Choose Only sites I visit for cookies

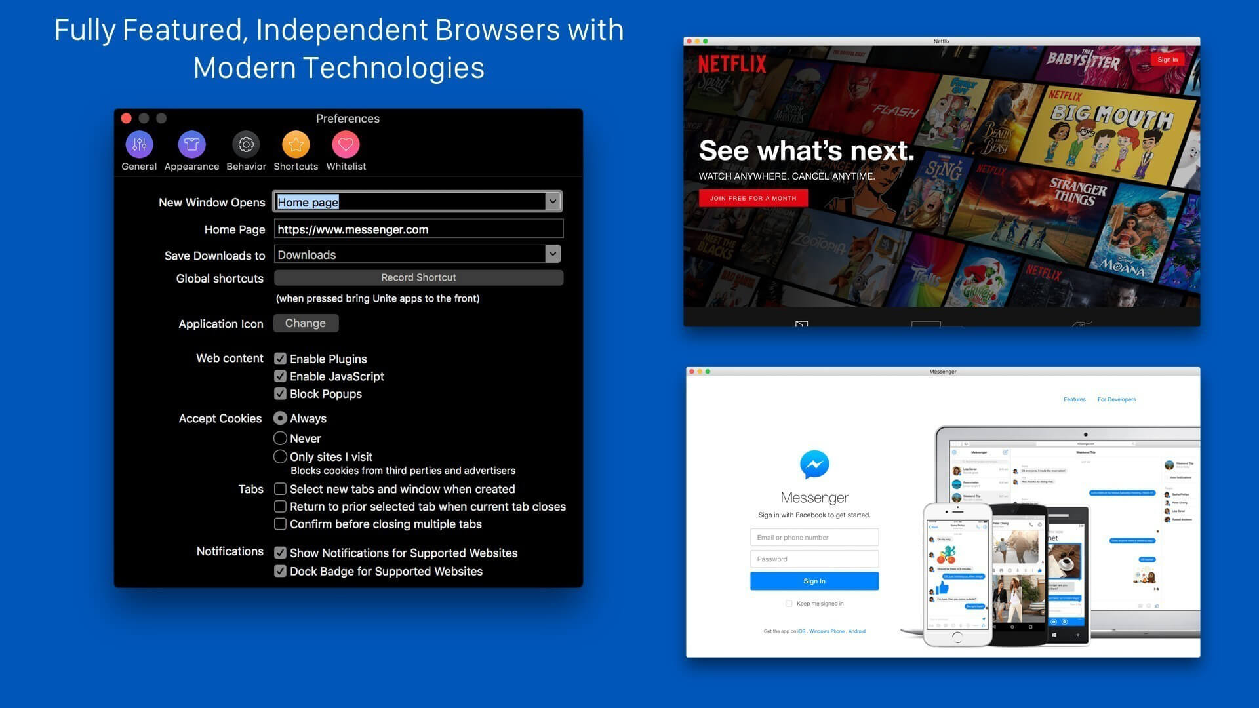281,456
